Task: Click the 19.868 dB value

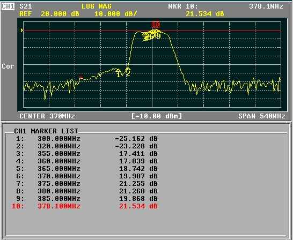Action: click(x=138, y=199)
